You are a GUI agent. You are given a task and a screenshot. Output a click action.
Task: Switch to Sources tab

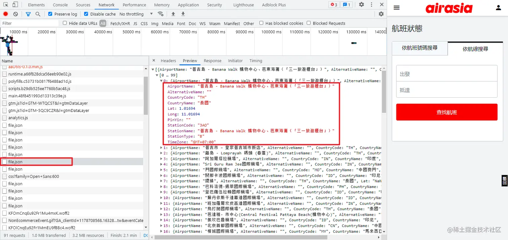pos(83,5)
